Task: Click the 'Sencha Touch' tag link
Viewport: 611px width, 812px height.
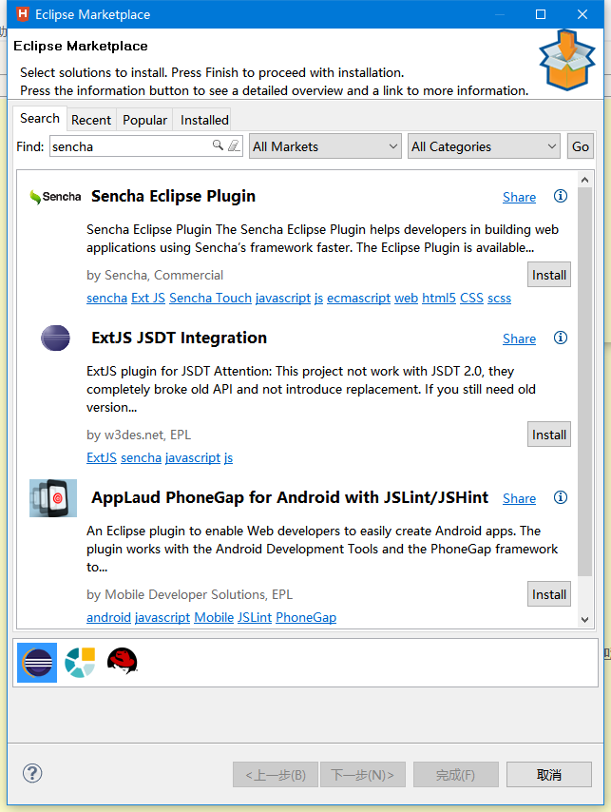Action: pyautogui.click(x=210, y=299)
